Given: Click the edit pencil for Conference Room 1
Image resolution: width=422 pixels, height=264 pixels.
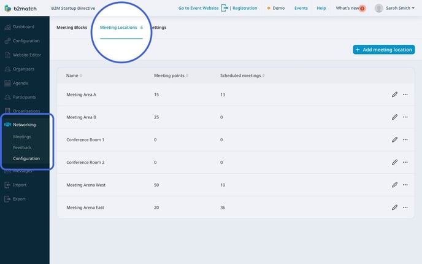Looking at the screenshot, I should (394, 140).
